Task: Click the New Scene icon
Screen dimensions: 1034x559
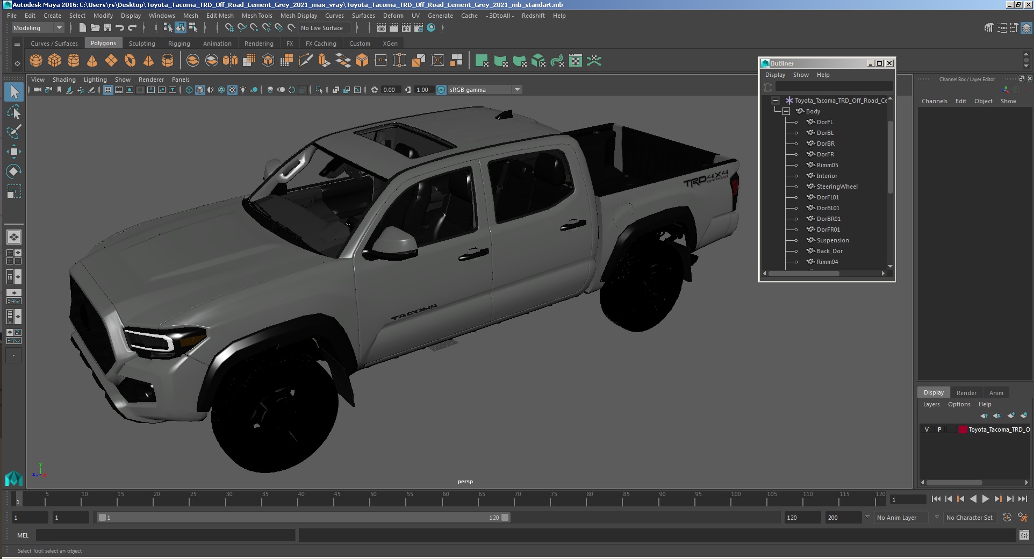Action: (82, 27)
